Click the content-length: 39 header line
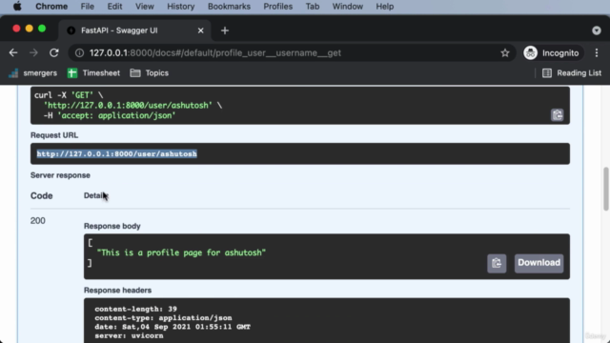Viewport: 610px width, 343px height. (x=135, y=309)
